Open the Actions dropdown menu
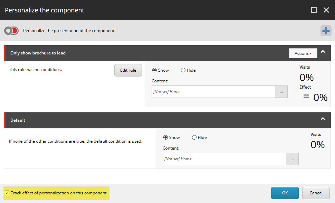Viewport: 335px width, 203px height. [303, 53]
